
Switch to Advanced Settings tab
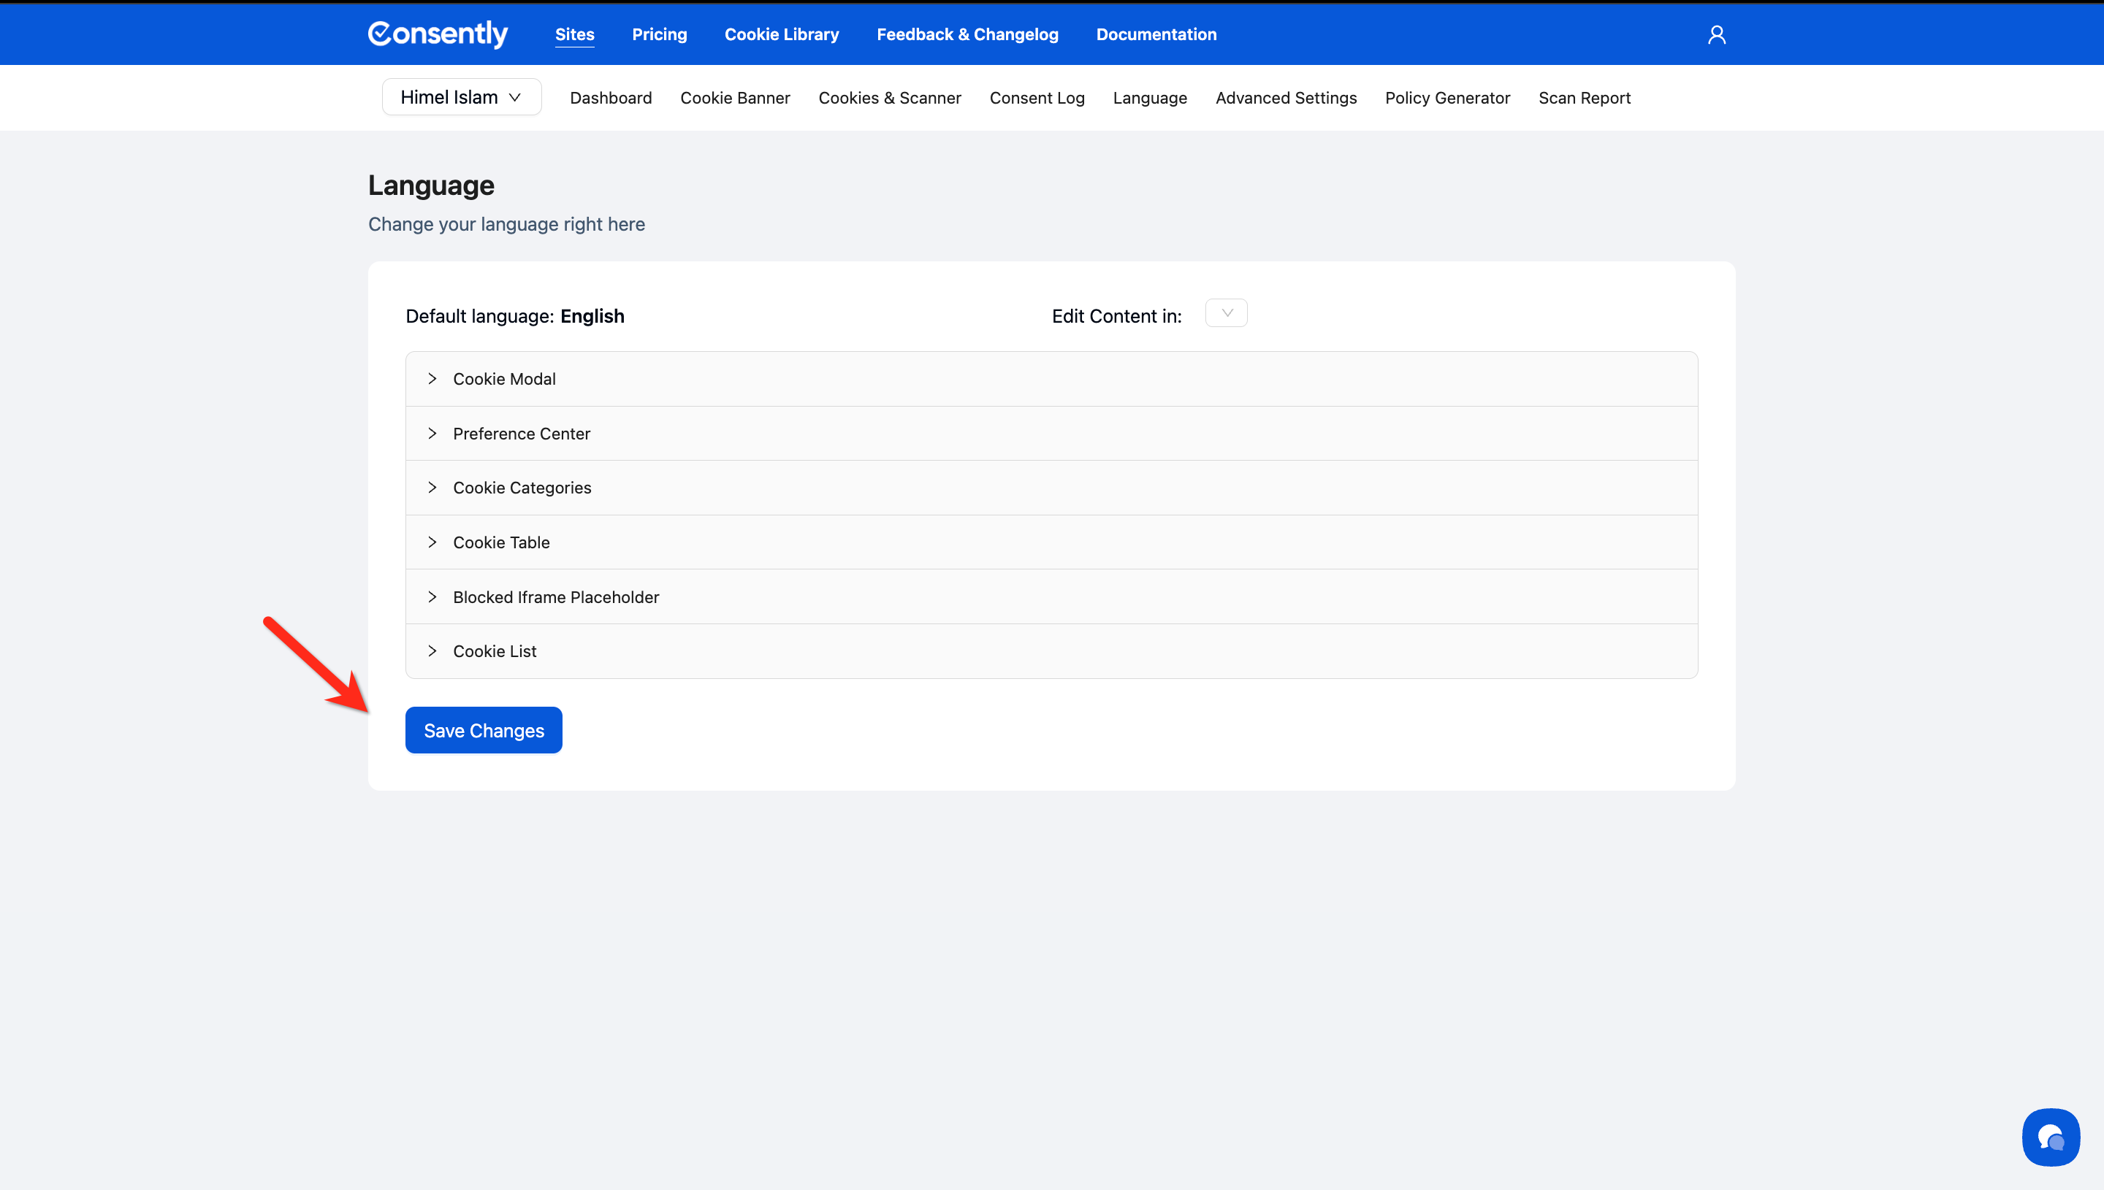[x=1286, y=98]
